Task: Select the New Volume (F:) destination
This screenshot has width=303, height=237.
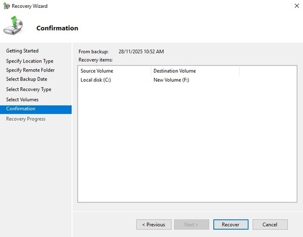Action: coord(171,80)
